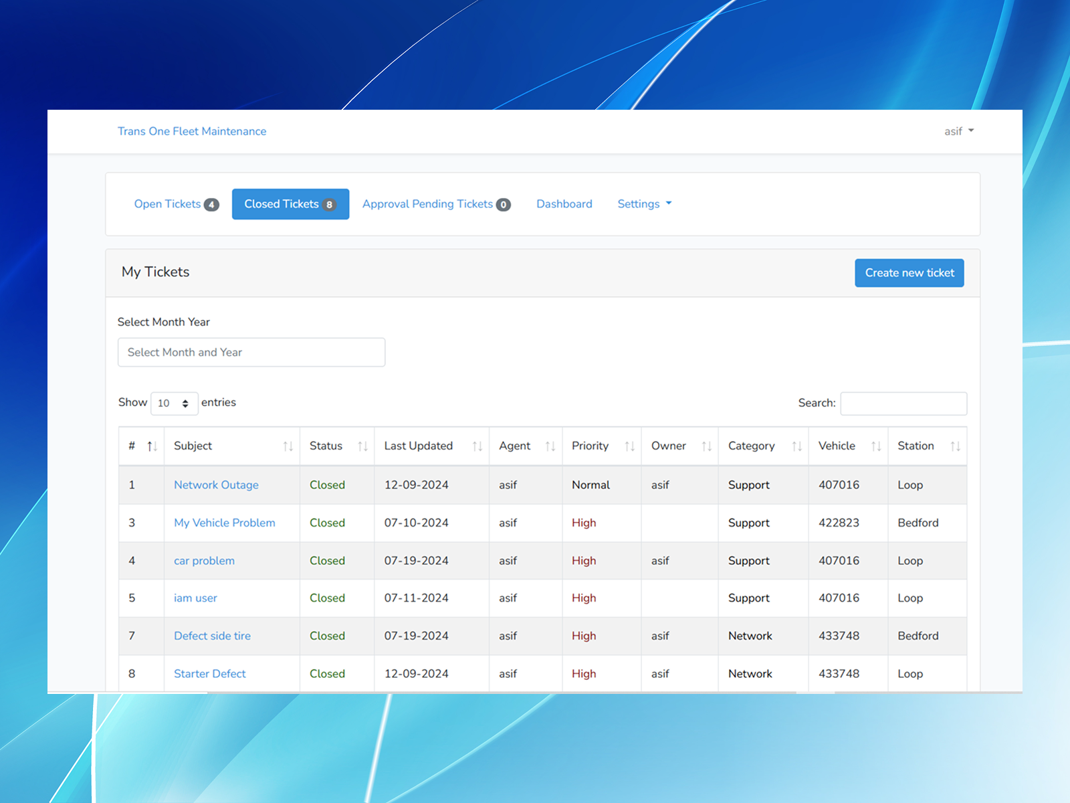Screen dimensions: 1070x803
Task: Switch to Open Tickets tab
Action: point(177,204)
